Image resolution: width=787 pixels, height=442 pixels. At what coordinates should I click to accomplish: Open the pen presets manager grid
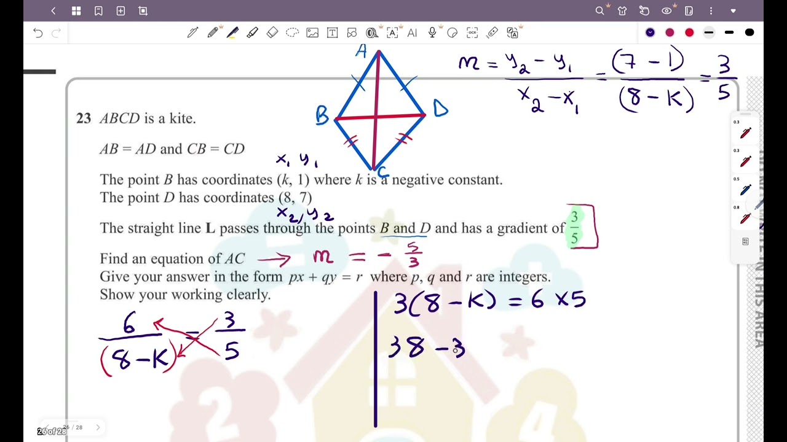coord(745,242)
